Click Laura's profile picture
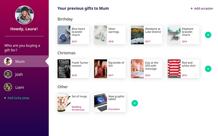Screen dimensions: 218x136 point(24,15)
